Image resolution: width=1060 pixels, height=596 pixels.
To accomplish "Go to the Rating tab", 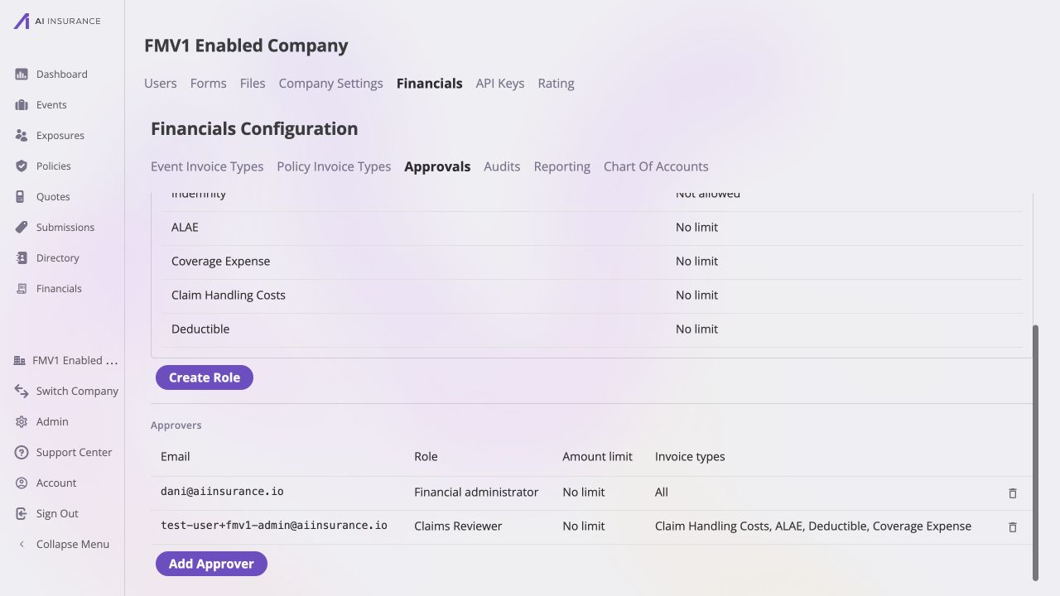I will 556,84.
